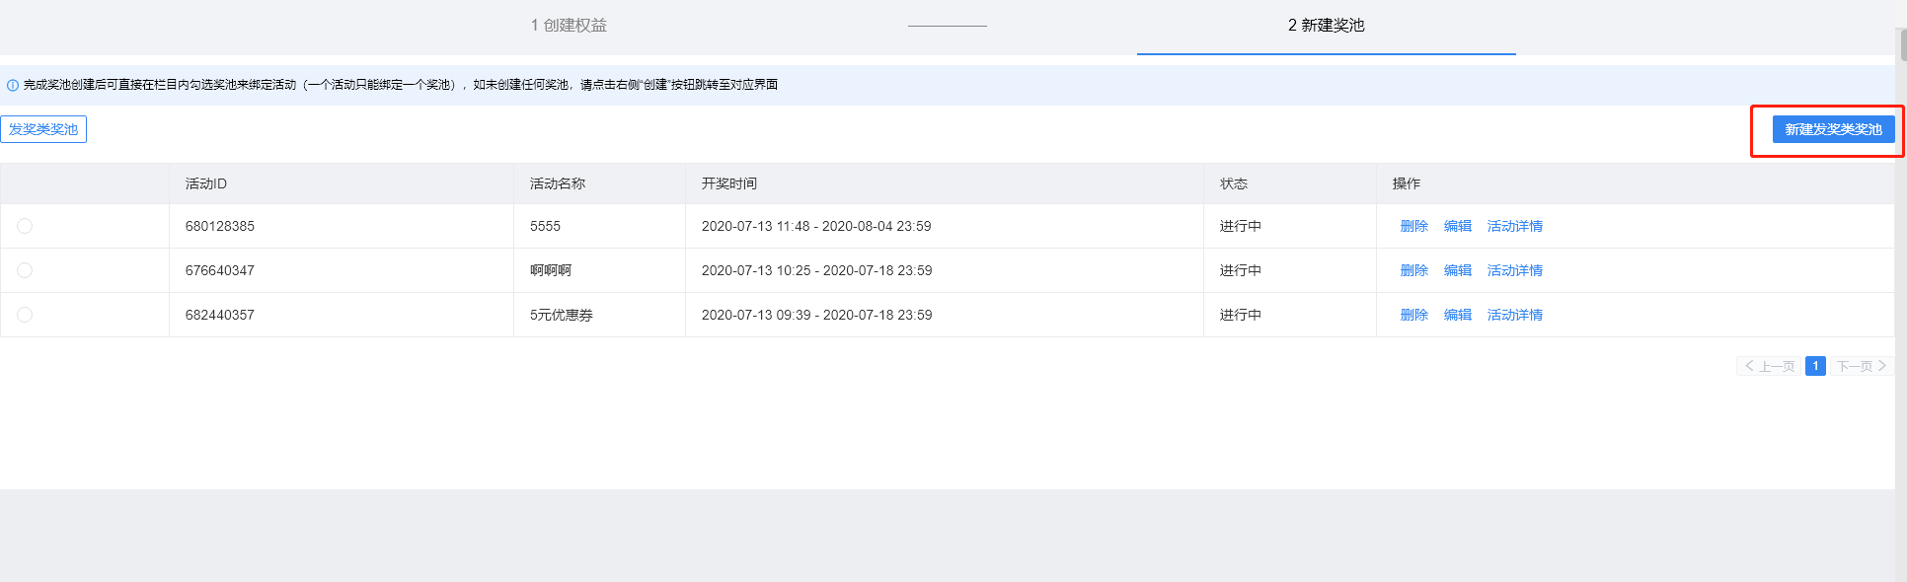The image size is (1907, 582).
Task: Switch to step 2 新建奖池
Action: click(1326, 26)
